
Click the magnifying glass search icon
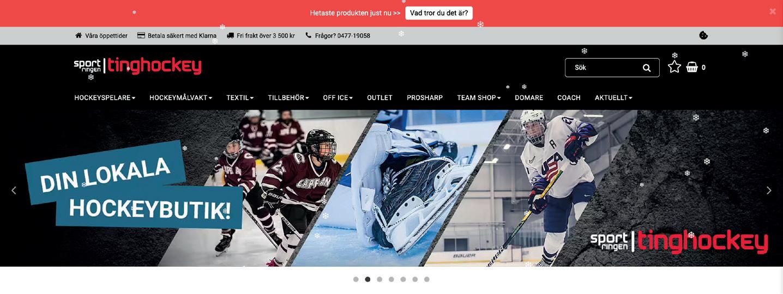coord(647,68)
